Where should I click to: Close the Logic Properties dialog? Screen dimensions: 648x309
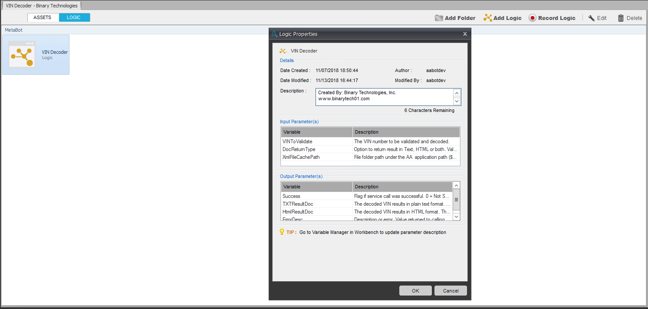465,34
